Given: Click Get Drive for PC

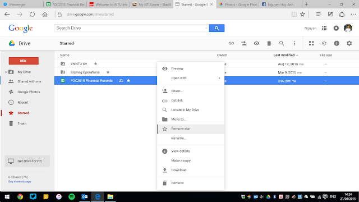Looking at the screenshot, I should [27, 161].
